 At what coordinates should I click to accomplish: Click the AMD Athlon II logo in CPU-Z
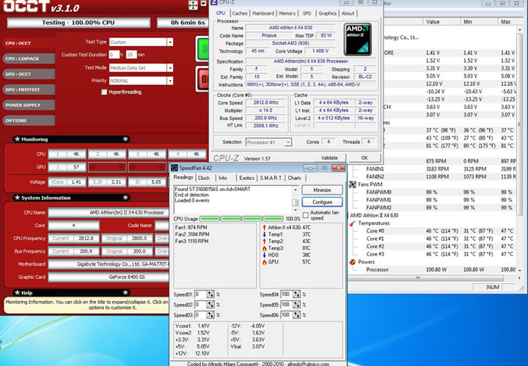358,40
